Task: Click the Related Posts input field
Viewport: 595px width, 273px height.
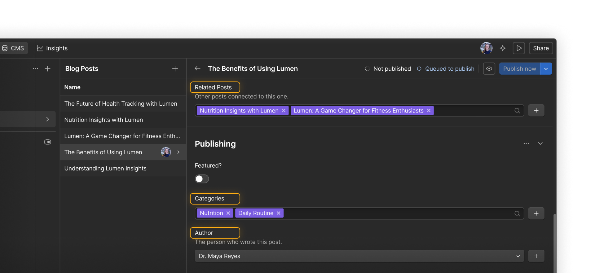Action: coord(359,111)
